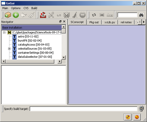Click the wrench and screwdriver tools icon

(x=51, y=15)
